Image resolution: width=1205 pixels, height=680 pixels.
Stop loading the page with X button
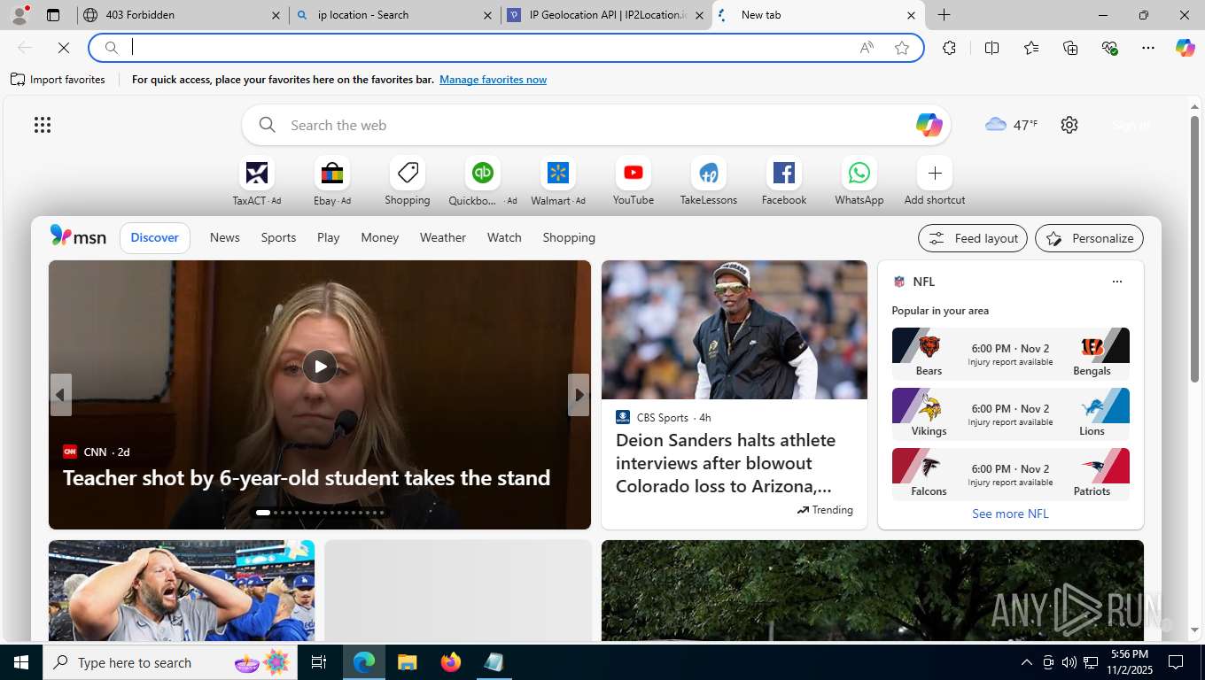[x=63, y=48]
